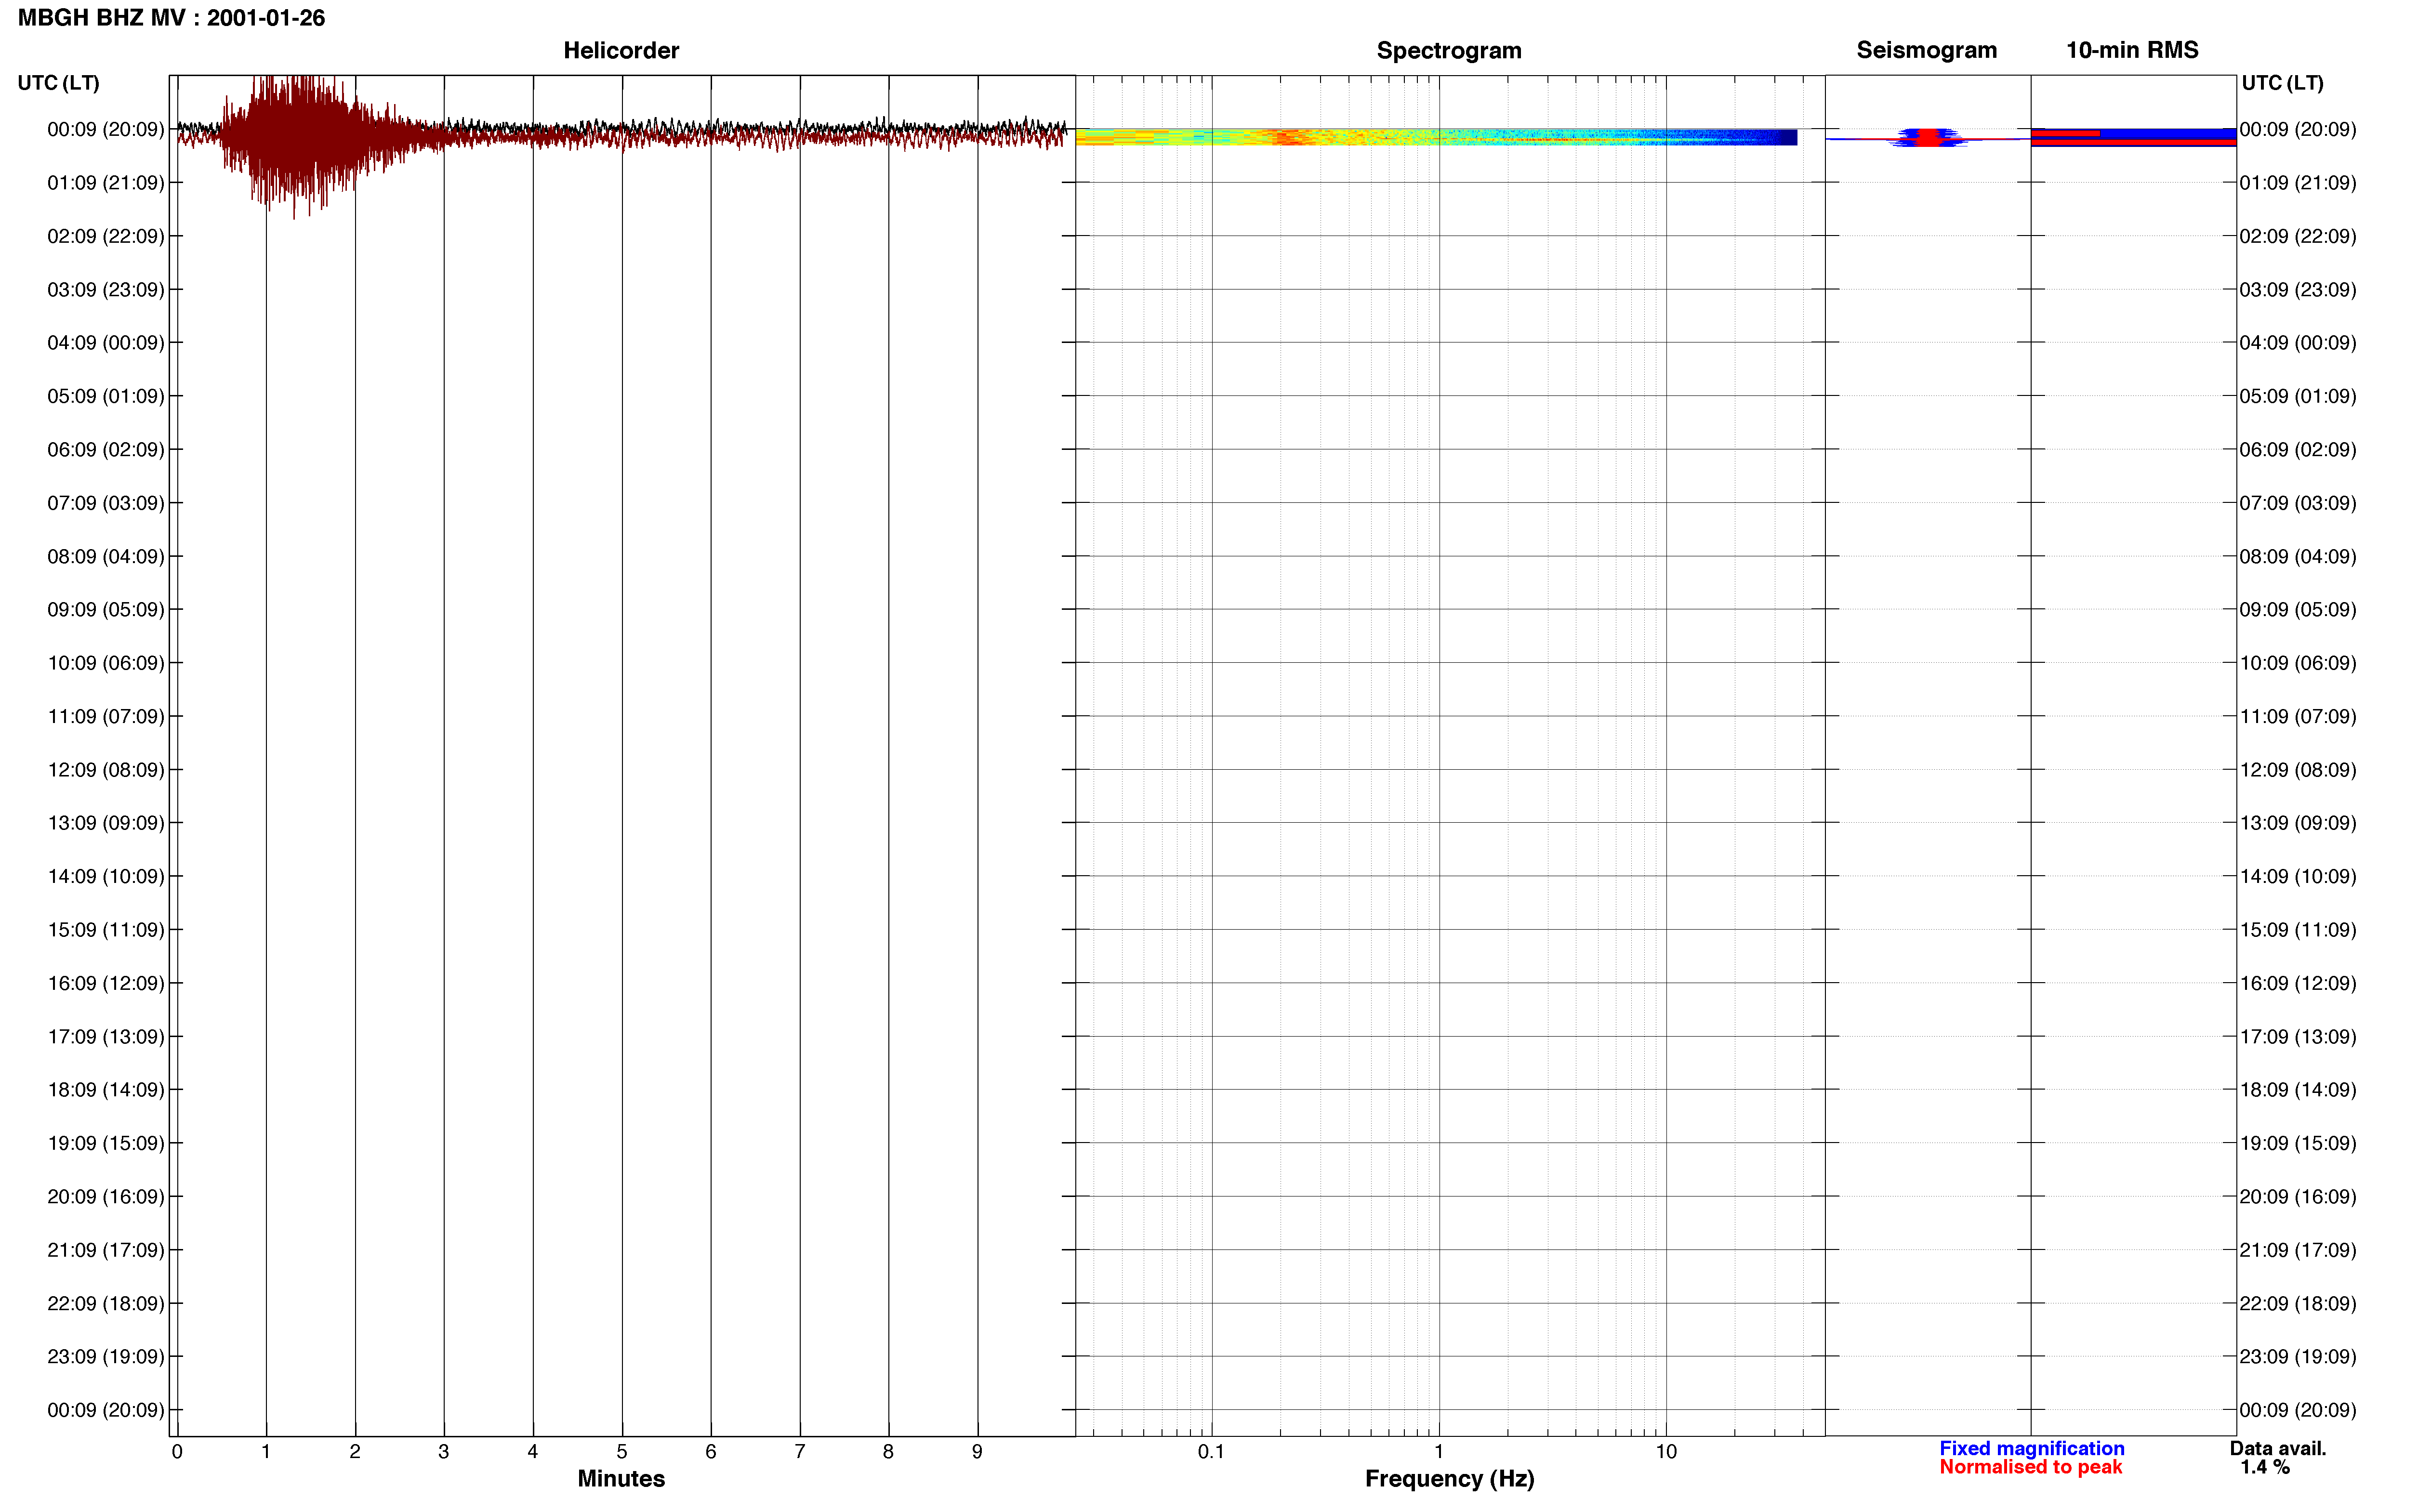
Task: Click left-axis time label '05:09 (01:09)'
Action: [x=106, y=396]
